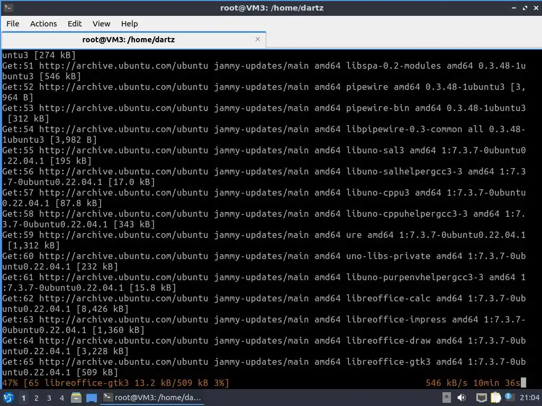This screenshot has height=406, width=542.
Task: Open the Actions menu
Action: tap(43, 24)
